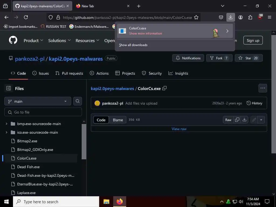Open the Pull requests tab
The image size is (276, 207).
click(69, 73)
